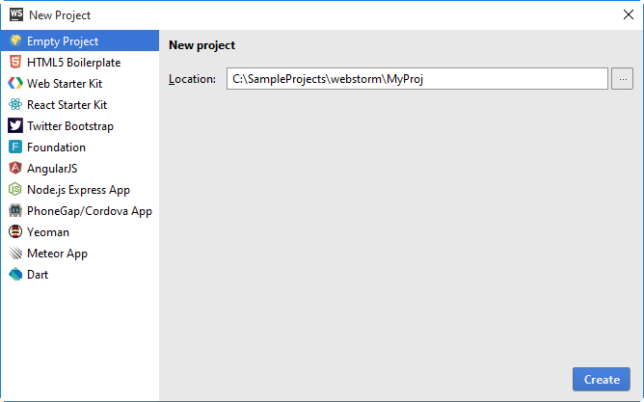Image resolution: width=644 pixels, height=402 pixels.
Task: Click the Yeoman face icon
Action: coord(15,231)
